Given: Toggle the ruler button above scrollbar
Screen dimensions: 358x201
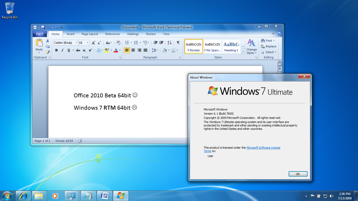Looking at the screenshot, I should click(x=280, y=64).
